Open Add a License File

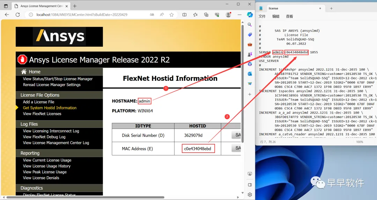click(38, 102)
